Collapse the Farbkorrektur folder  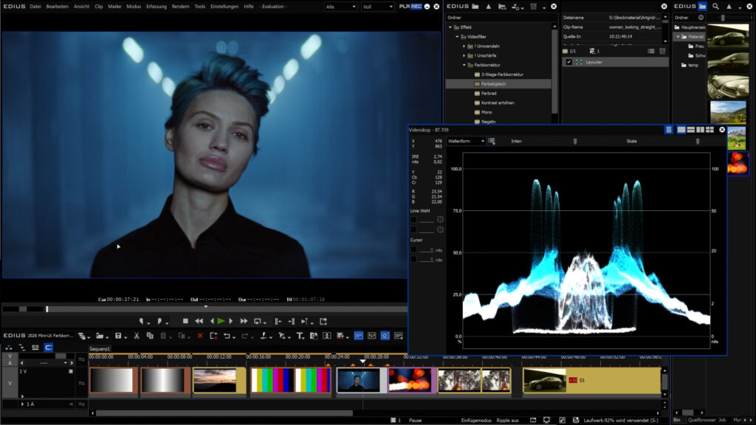pos(465,65)
